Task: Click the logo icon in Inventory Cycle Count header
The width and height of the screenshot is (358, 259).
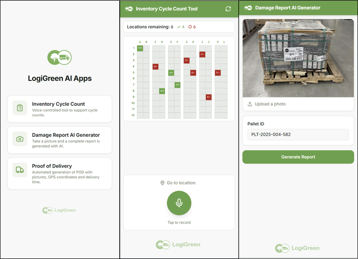Action: tap(129, 9)
